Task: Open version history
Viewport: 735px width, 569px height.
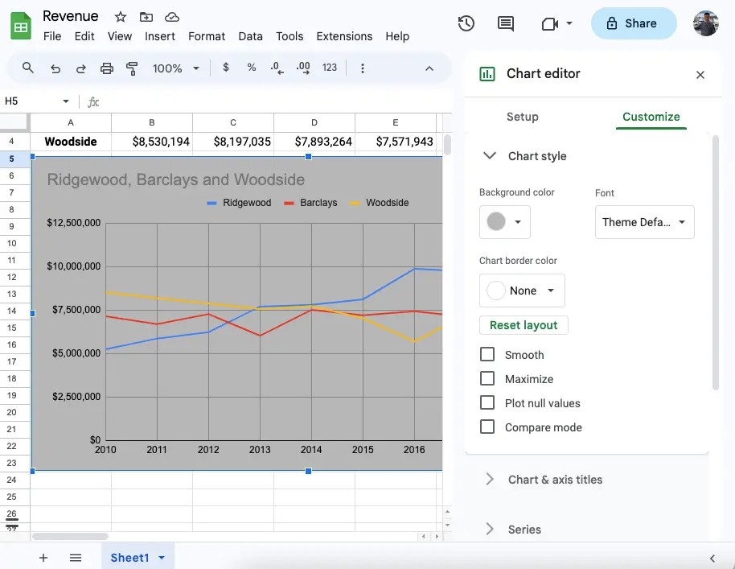Action: pos(466,23)
